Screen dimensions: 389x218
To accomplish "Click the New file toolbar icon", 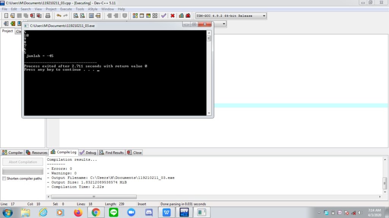I will pyautogui.click(x=6, y=16).
